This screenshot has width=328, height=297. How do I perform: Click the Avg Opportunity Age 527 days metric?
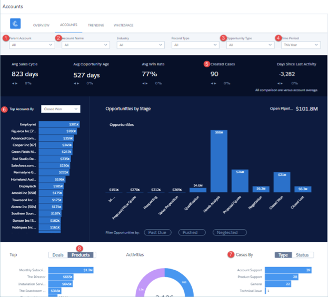[86, 75]
